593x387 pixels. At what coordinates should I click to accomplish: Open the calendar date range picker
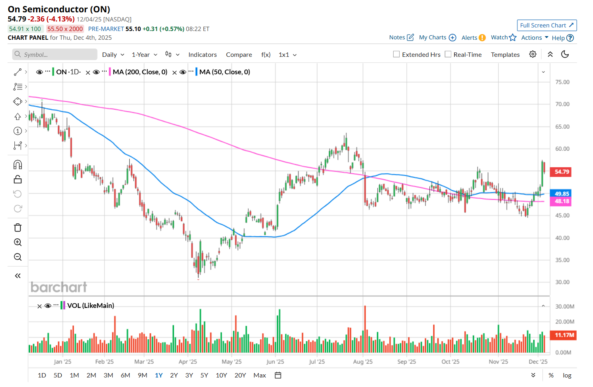click(x=278, y=375)
